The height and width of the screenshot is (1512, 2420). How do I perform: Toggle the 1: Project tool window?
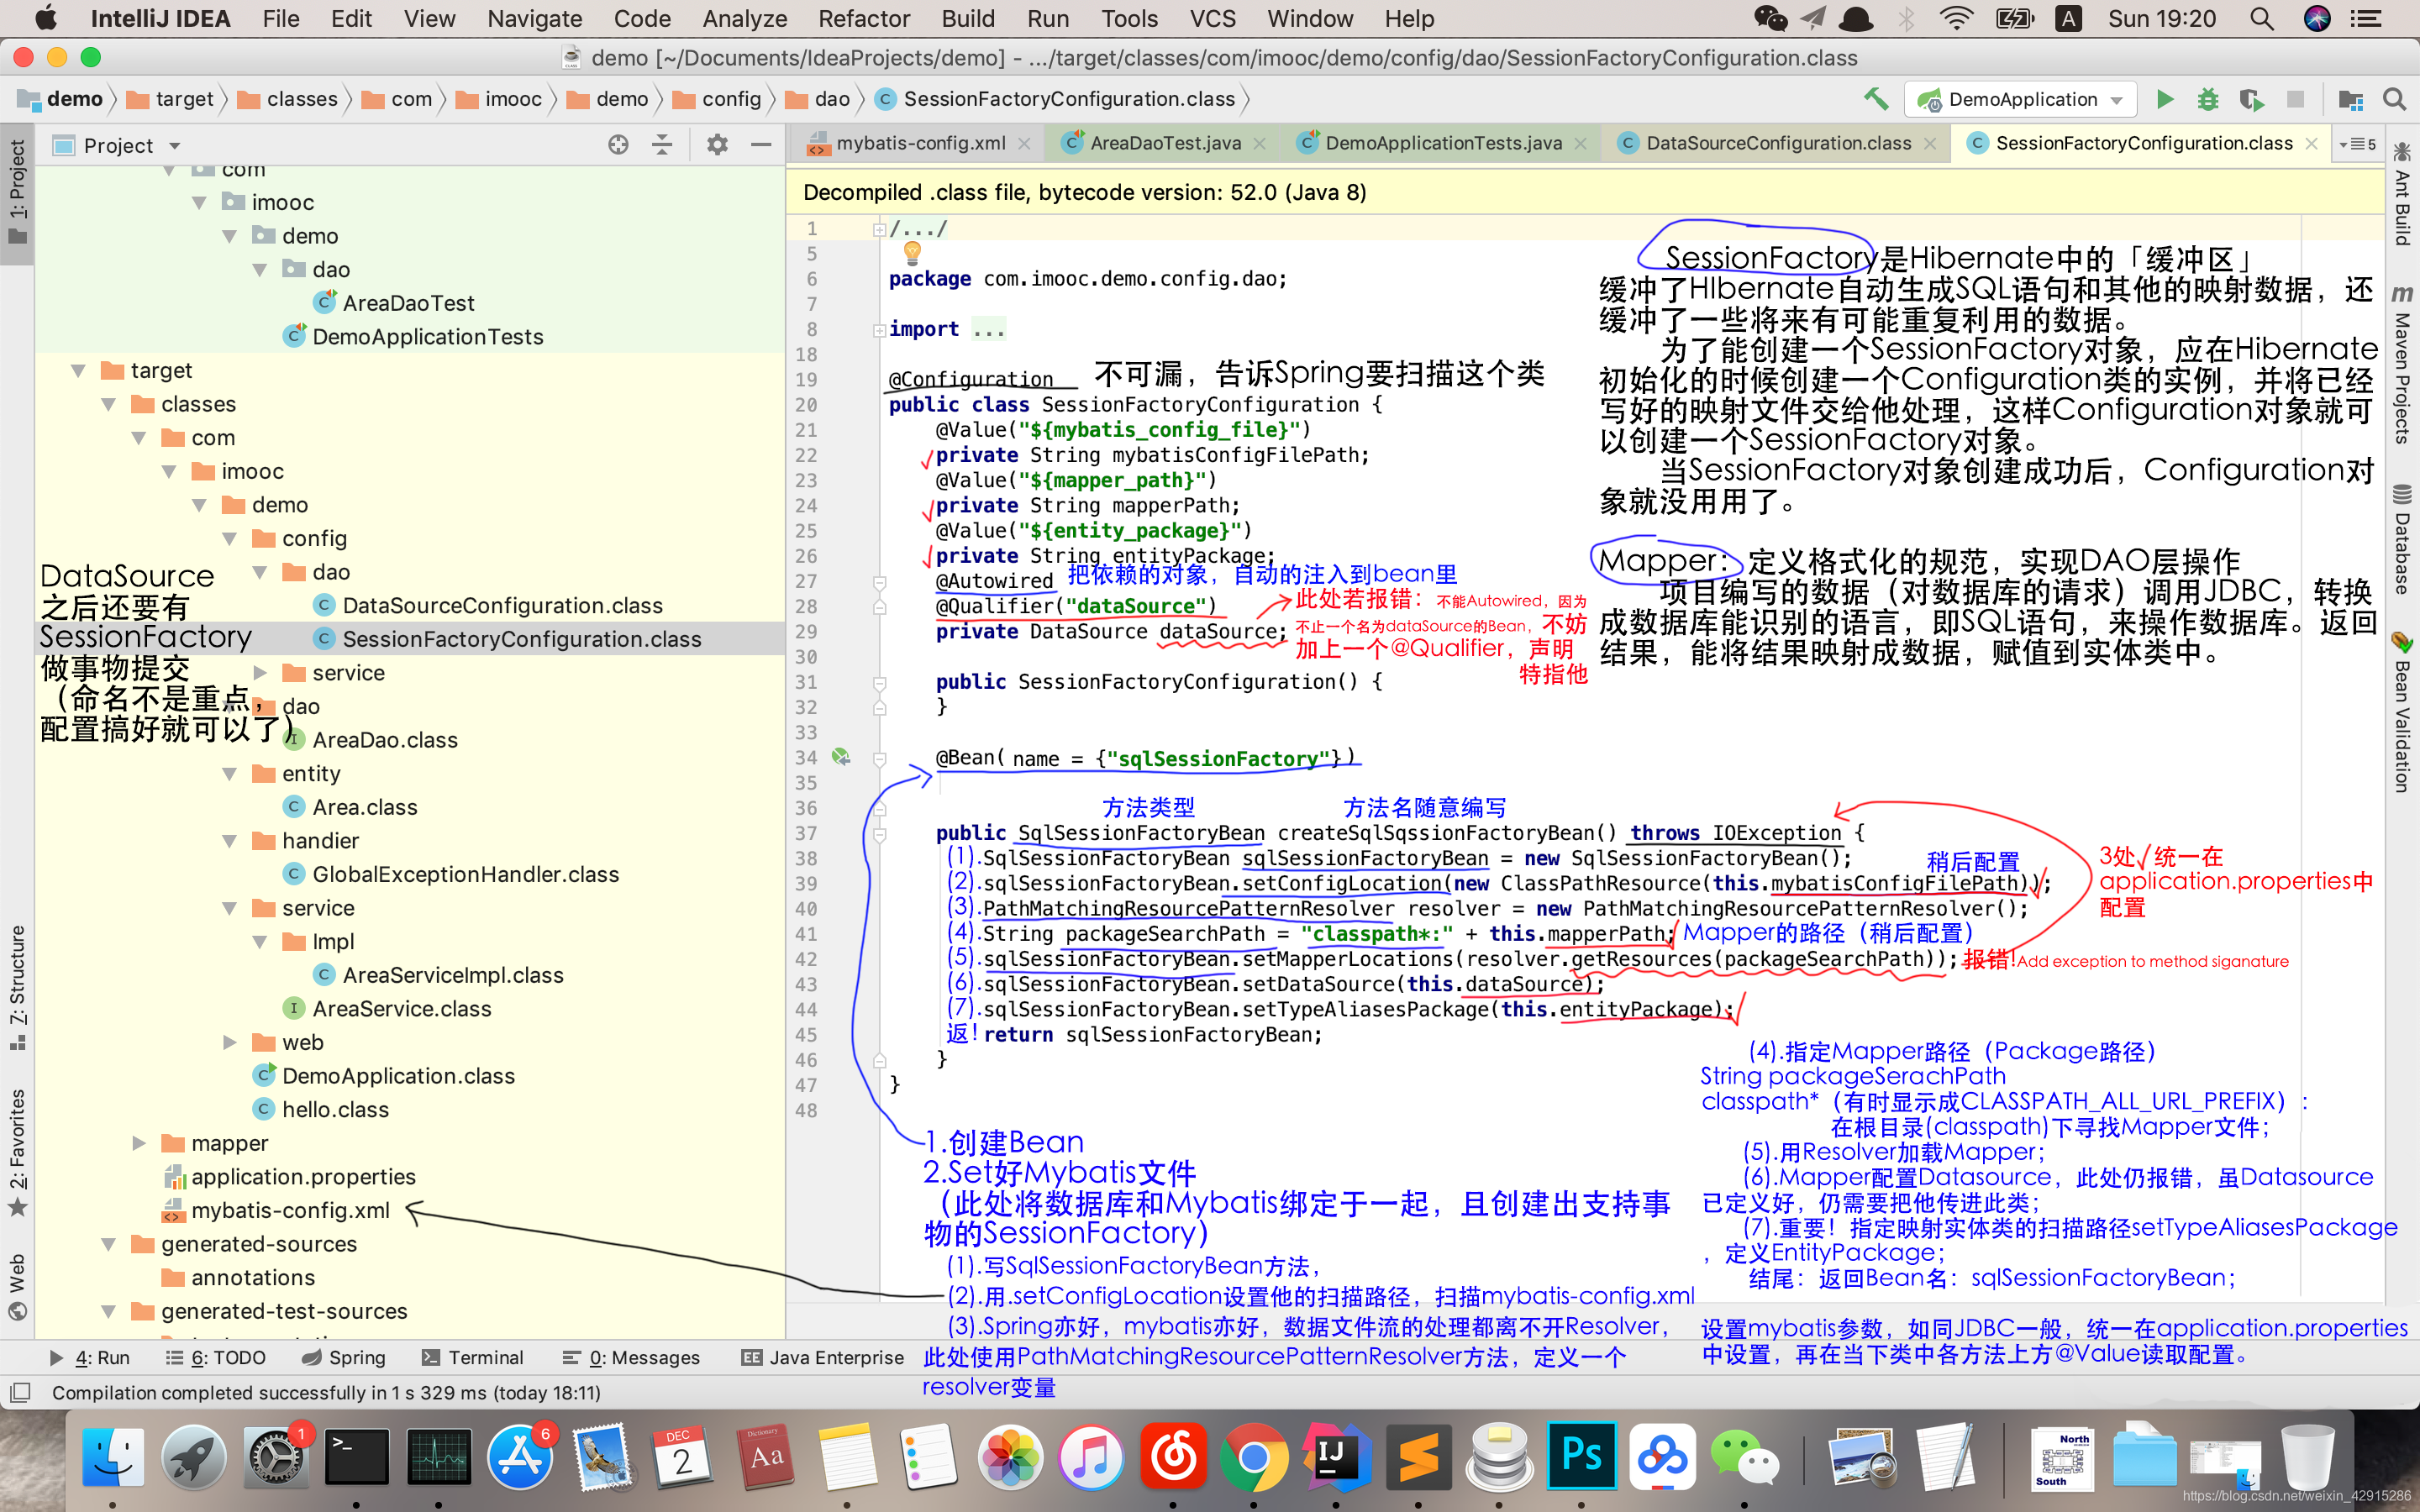coord(17,192)
